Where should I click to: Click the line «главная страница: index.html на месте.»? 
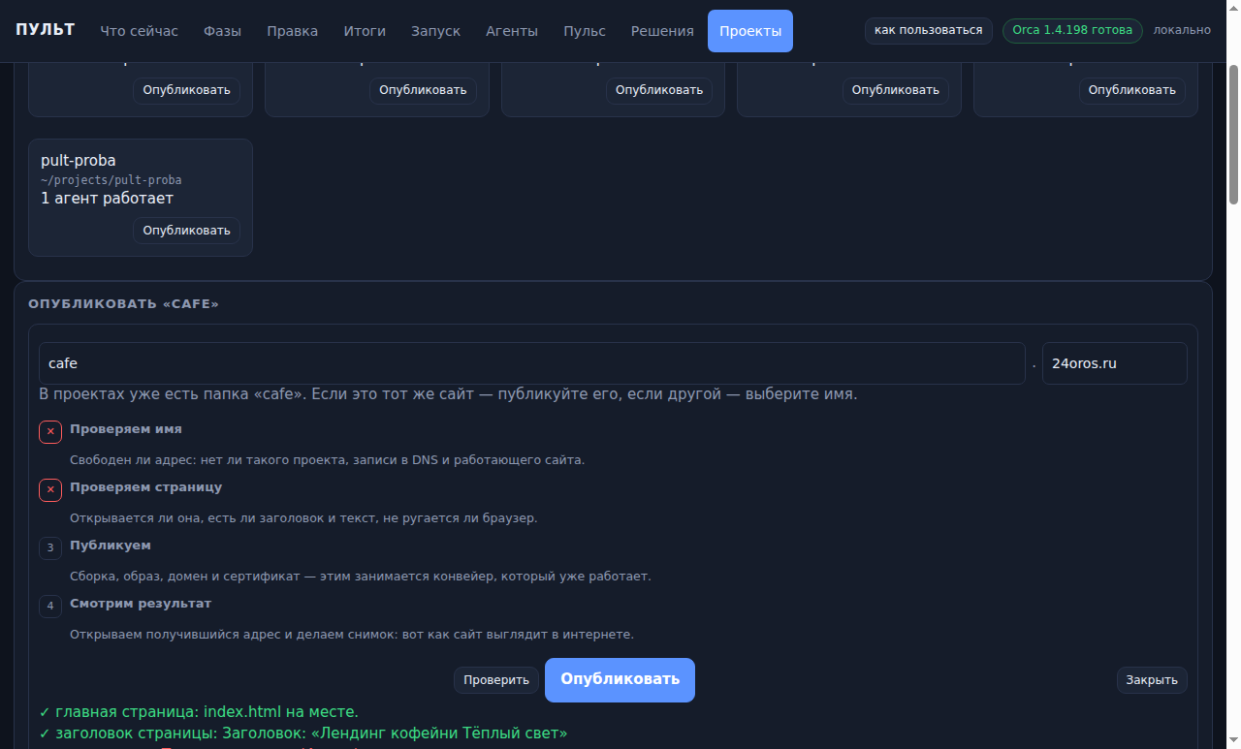[199, 712]
